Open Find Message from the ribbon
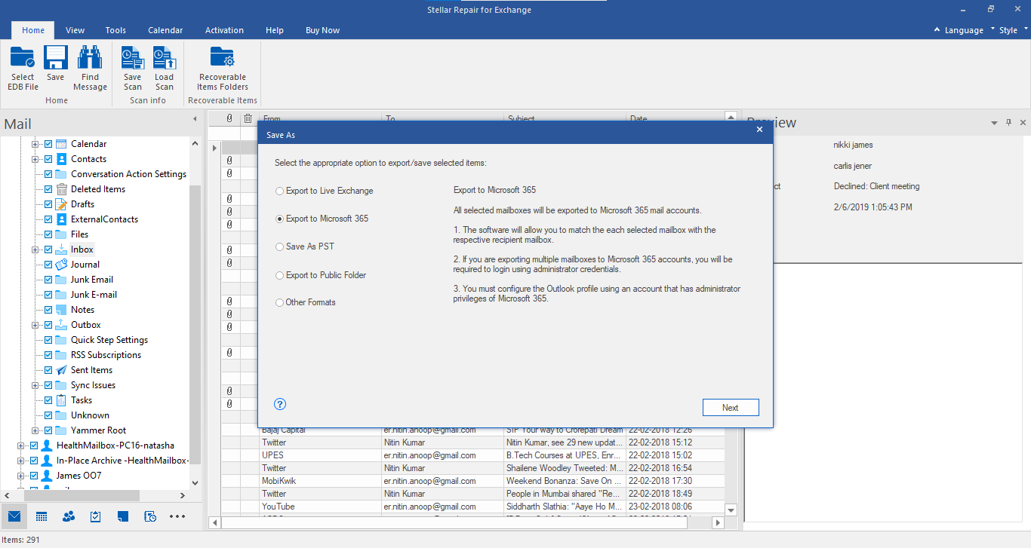This screenshot has width=1031, height=548. [90, 59]
